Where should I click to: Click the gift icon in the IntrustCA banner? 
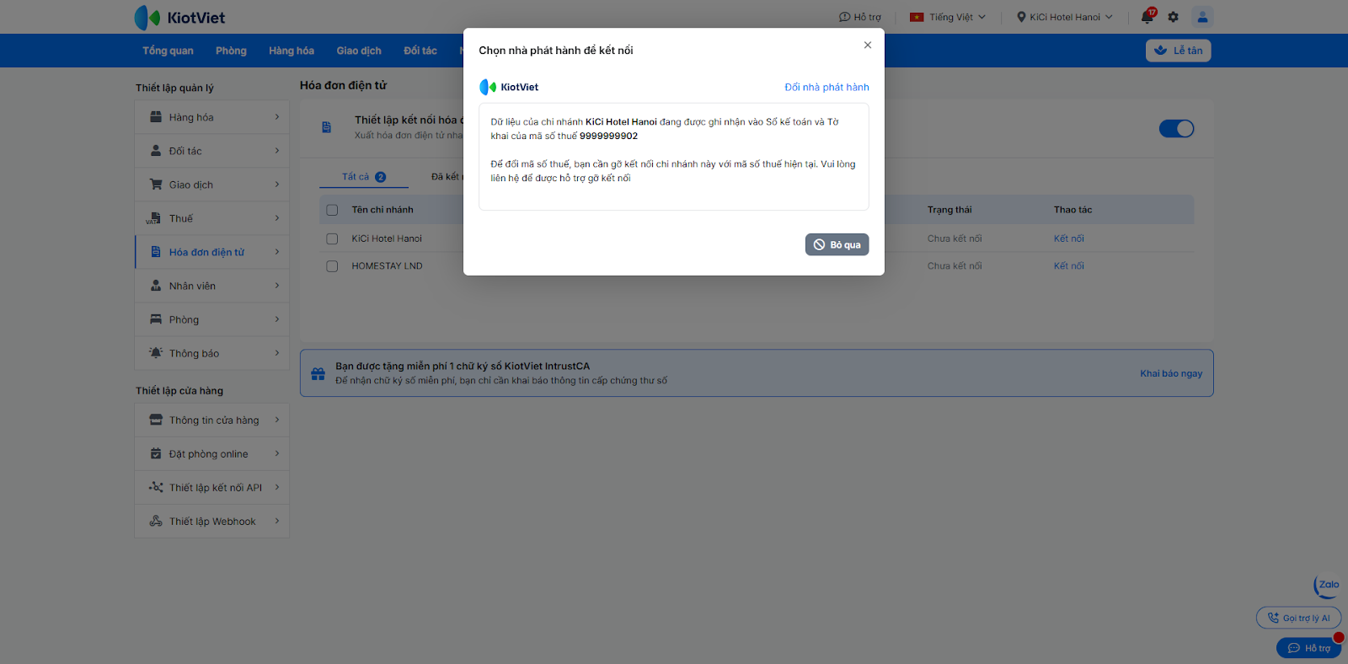point(318,373)
